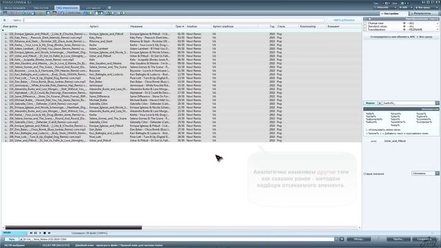This screenshot has width=441, height=248.
Task: Click the Формат button
Action: [x=370, y=103]
